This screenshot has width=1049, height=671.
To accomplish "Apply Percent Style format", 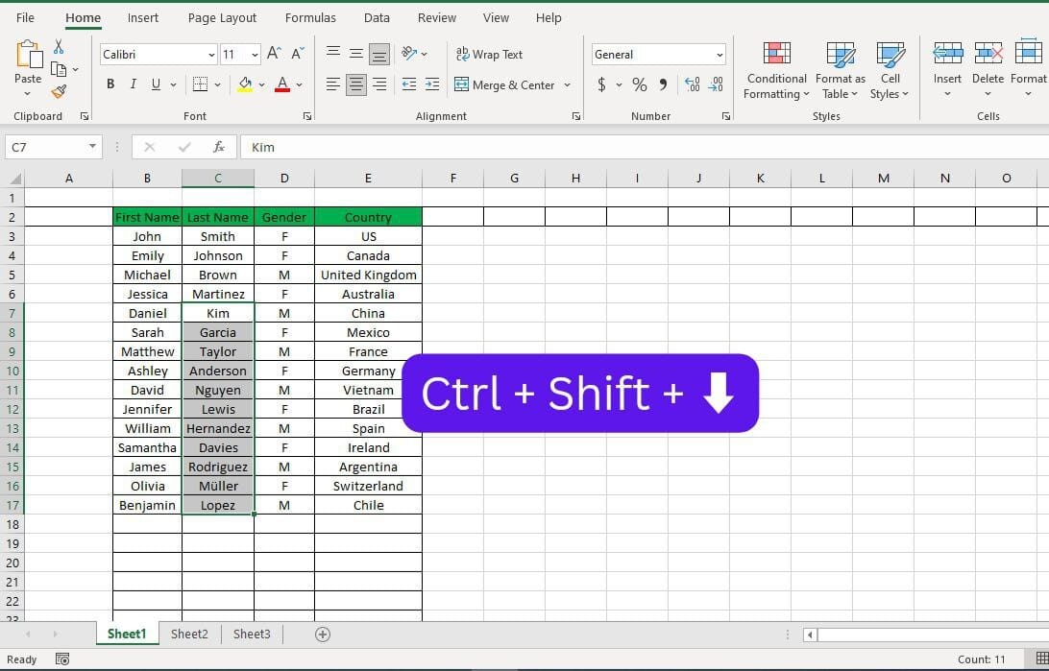I will tap(640, 84).
